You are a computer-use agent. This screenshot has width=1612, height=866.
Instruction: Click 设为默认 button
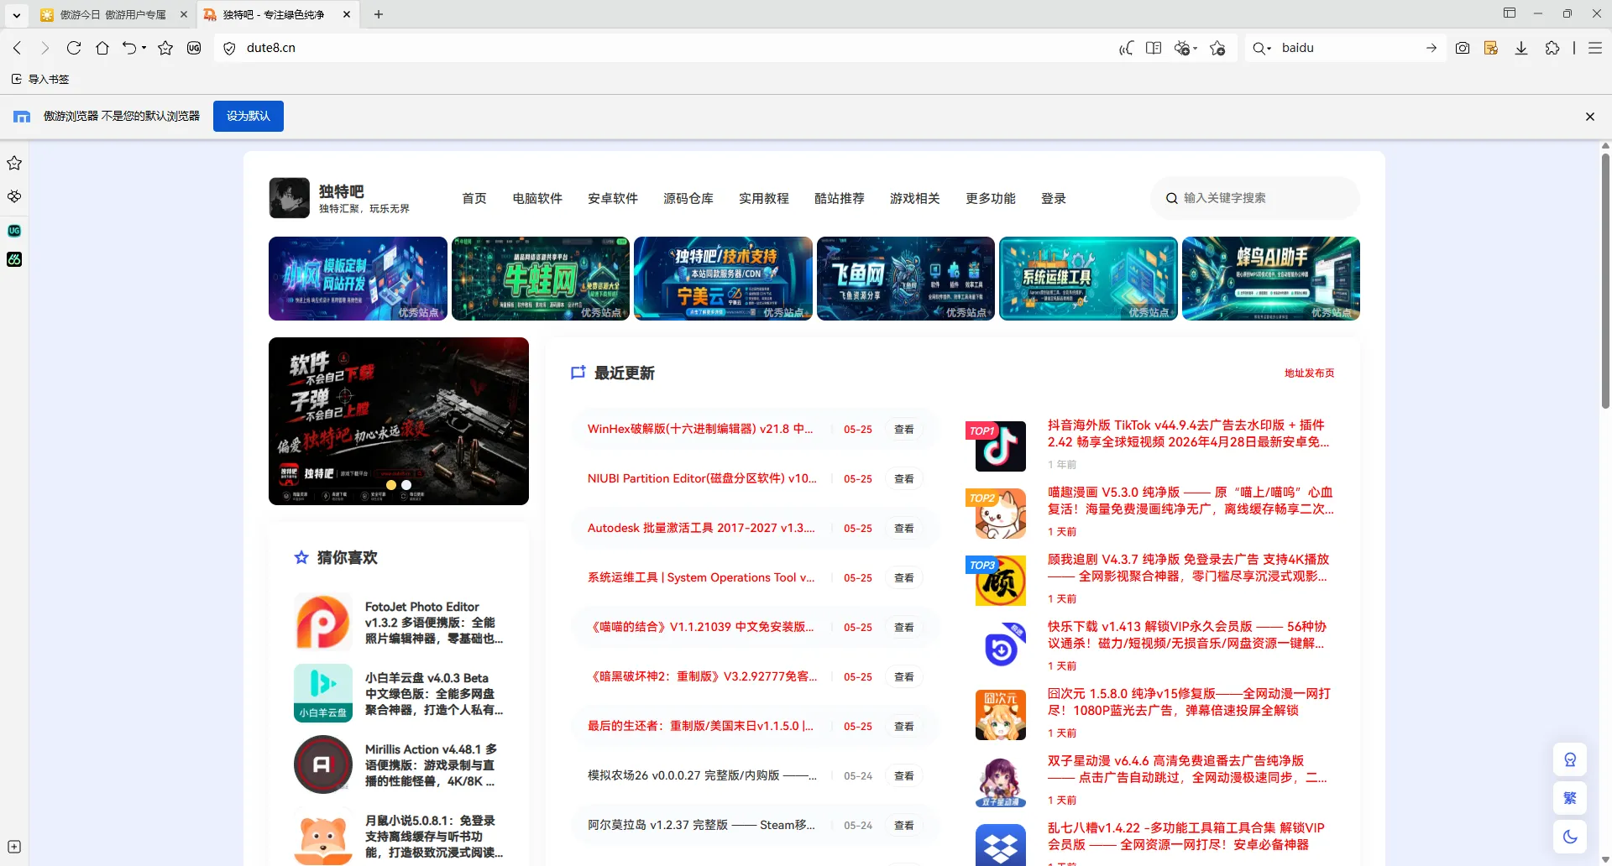(x=249, y=116)
